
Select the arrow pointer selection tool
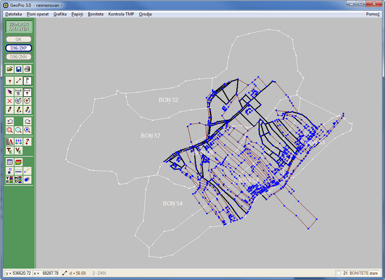[10, 92]
